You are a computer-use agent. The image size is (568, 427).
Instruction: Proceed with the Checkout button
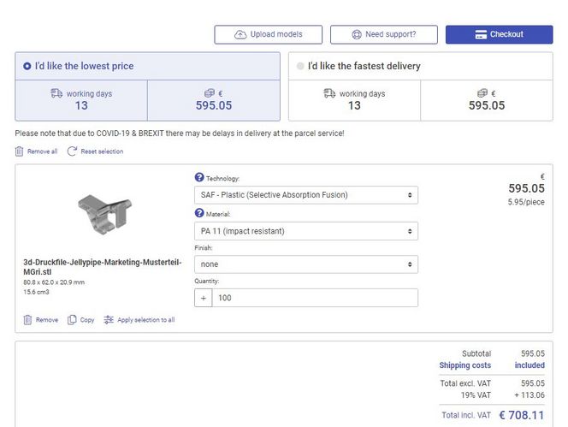(x=499, y=34)
